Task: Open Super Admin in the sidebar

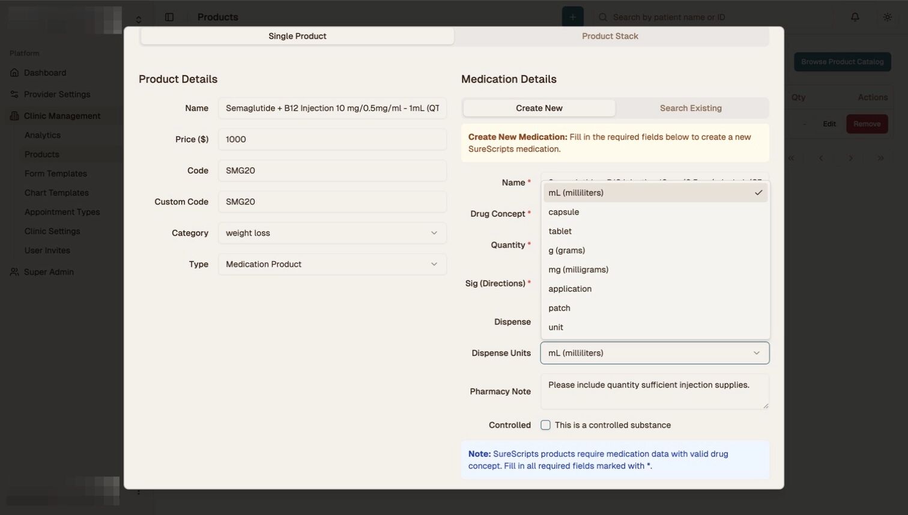Action: coord(49,272)
